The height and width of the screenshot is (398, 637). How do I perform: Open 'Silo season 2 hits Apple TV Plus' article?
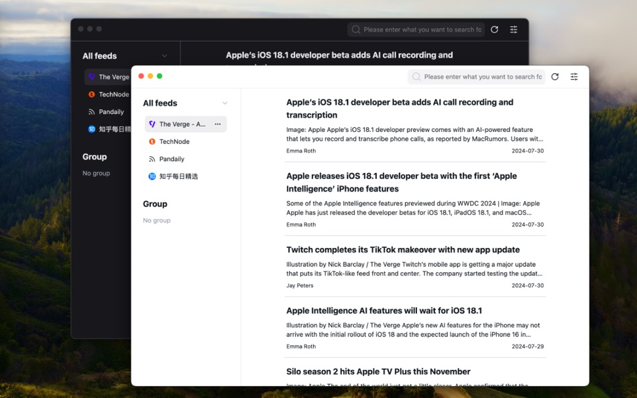point(378,372)
